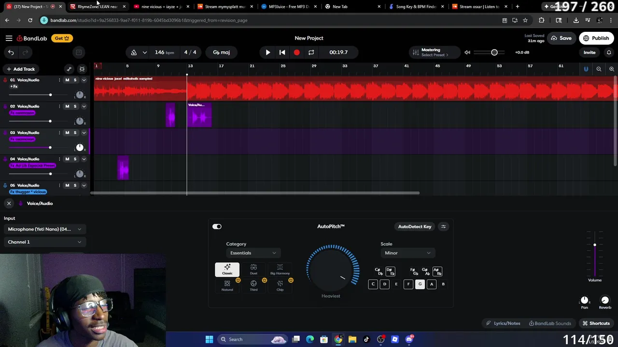Solo track 01 Voice/Audio
The image size is (618, 347).
75,80
